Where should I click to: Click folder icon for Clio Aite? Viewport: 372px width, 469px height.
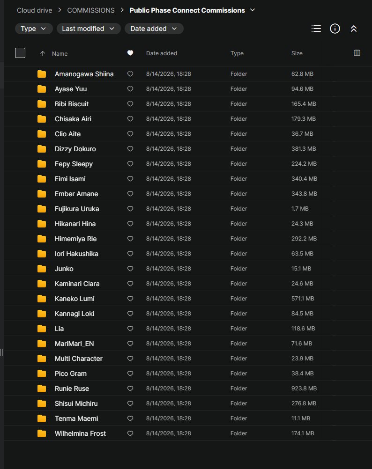42,134
